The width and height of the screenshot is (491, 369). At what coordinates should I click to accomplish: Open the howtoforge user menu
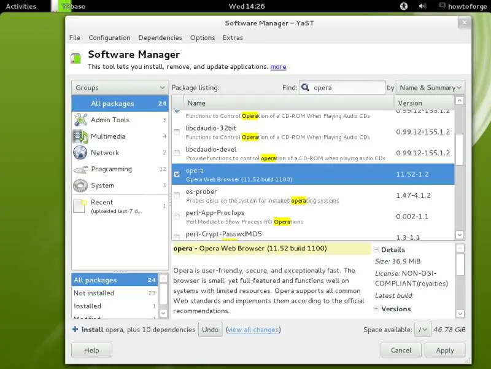467,6
